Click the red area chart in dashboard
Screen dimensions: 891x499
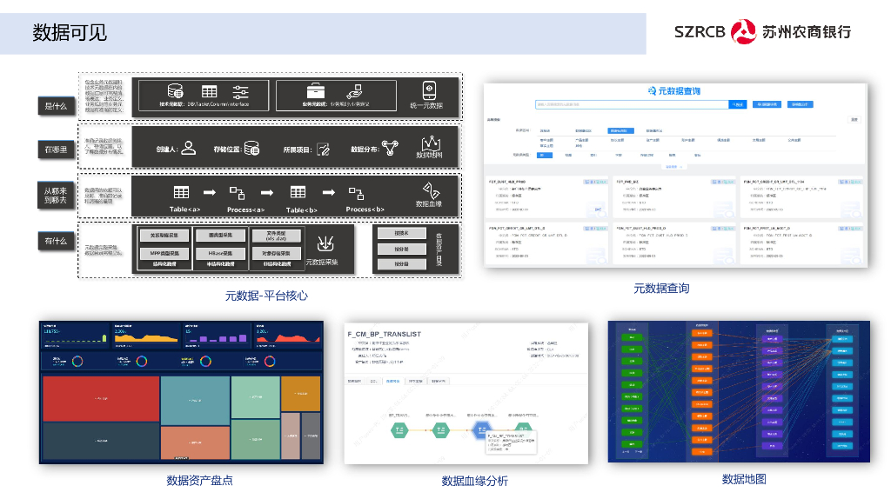(x=288, y=337)
